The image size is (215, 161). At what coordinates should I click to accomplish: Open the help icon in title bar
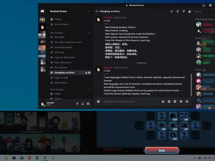click(210, 5)
